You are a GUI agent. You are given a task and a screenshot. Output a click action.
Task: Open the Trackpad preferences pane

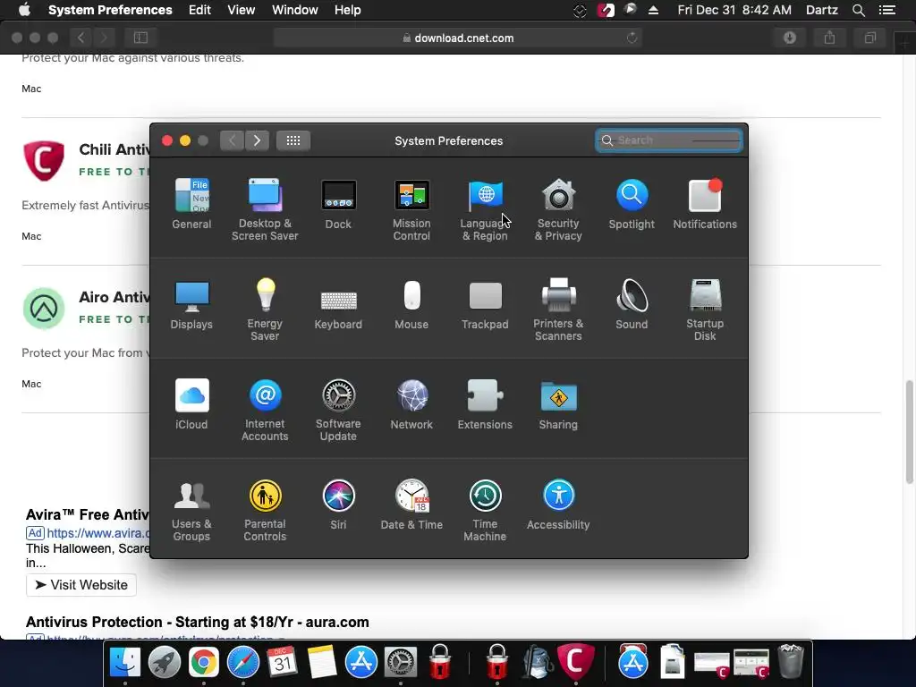tap(485, 304)
